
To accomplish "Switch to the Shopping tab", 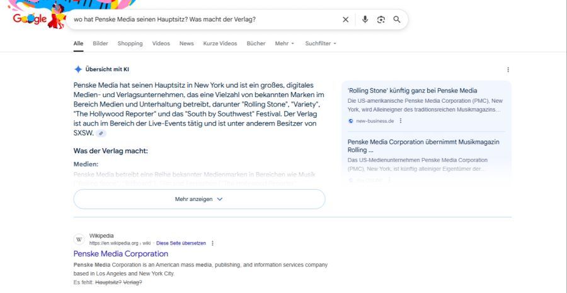I will (x=130, y=43).
